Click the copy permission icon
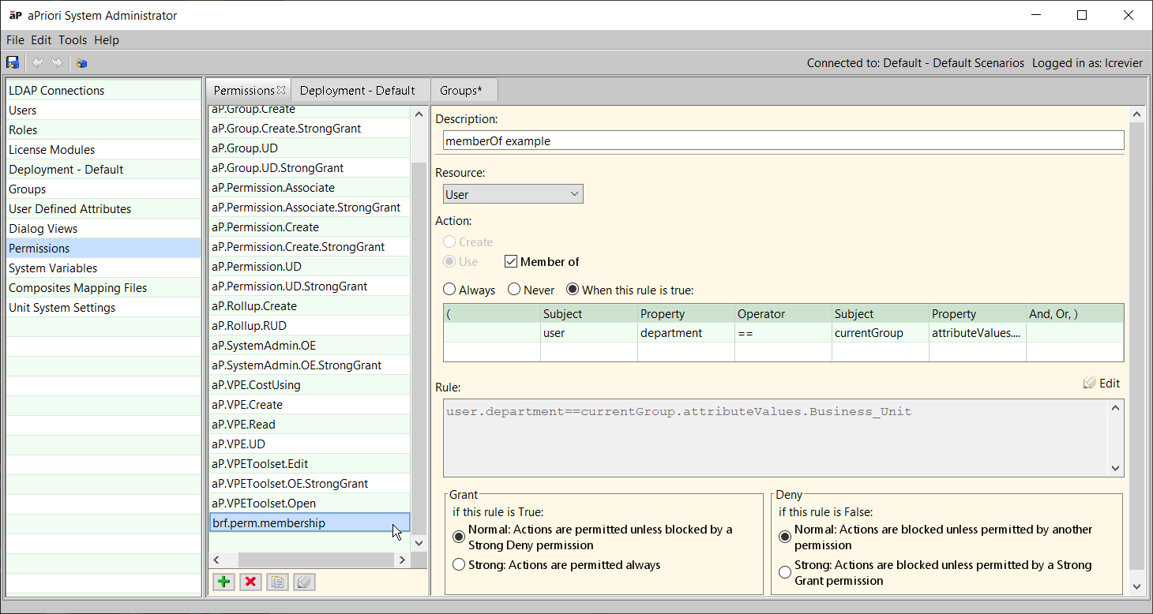 (277, 582)
